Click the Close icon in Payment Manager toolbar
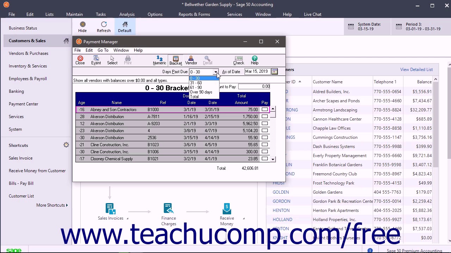 click(x=80, y=60)
